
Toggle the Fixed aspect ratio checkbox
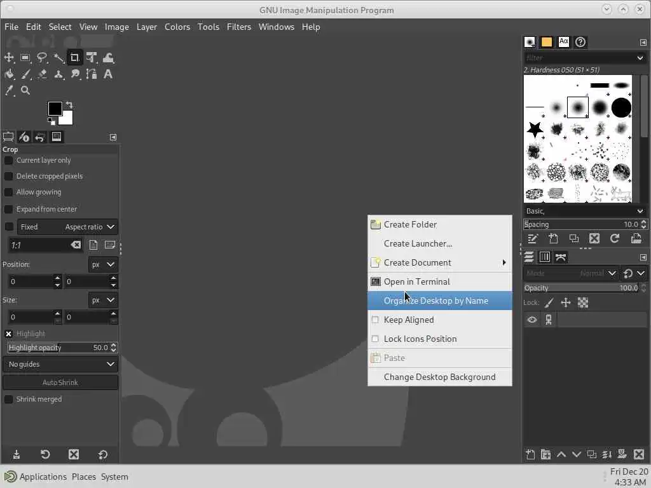[x=9, y=227]
